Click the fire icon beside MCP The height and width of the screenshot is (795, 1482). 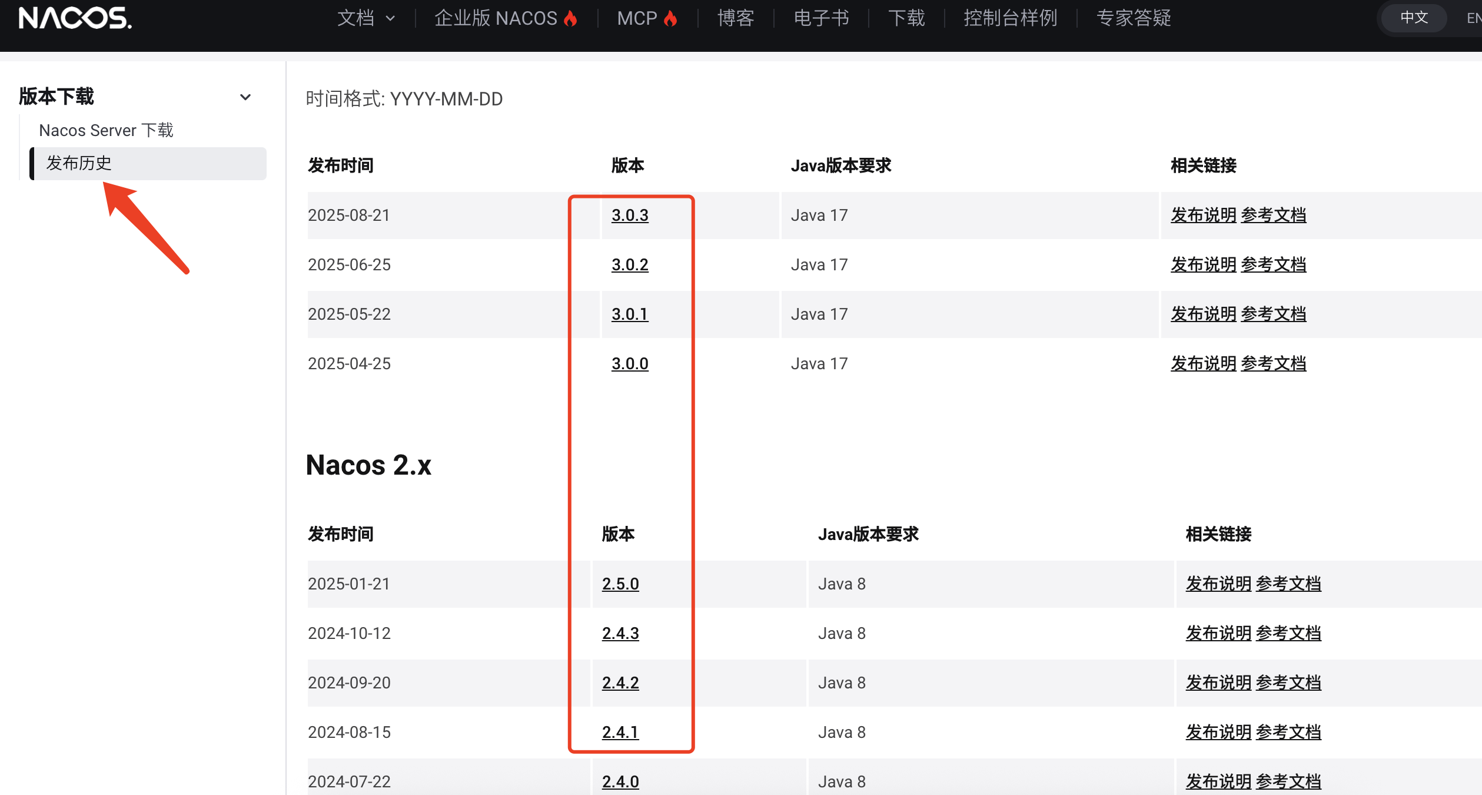click(x=671, y=18)
